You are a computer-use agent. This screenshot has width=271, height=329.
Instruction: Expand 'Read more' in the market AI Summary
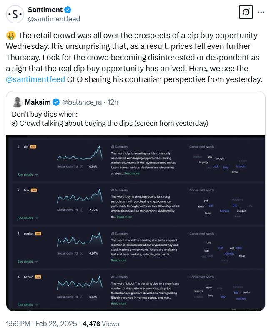pyautogui.click(x=118, y=260)
